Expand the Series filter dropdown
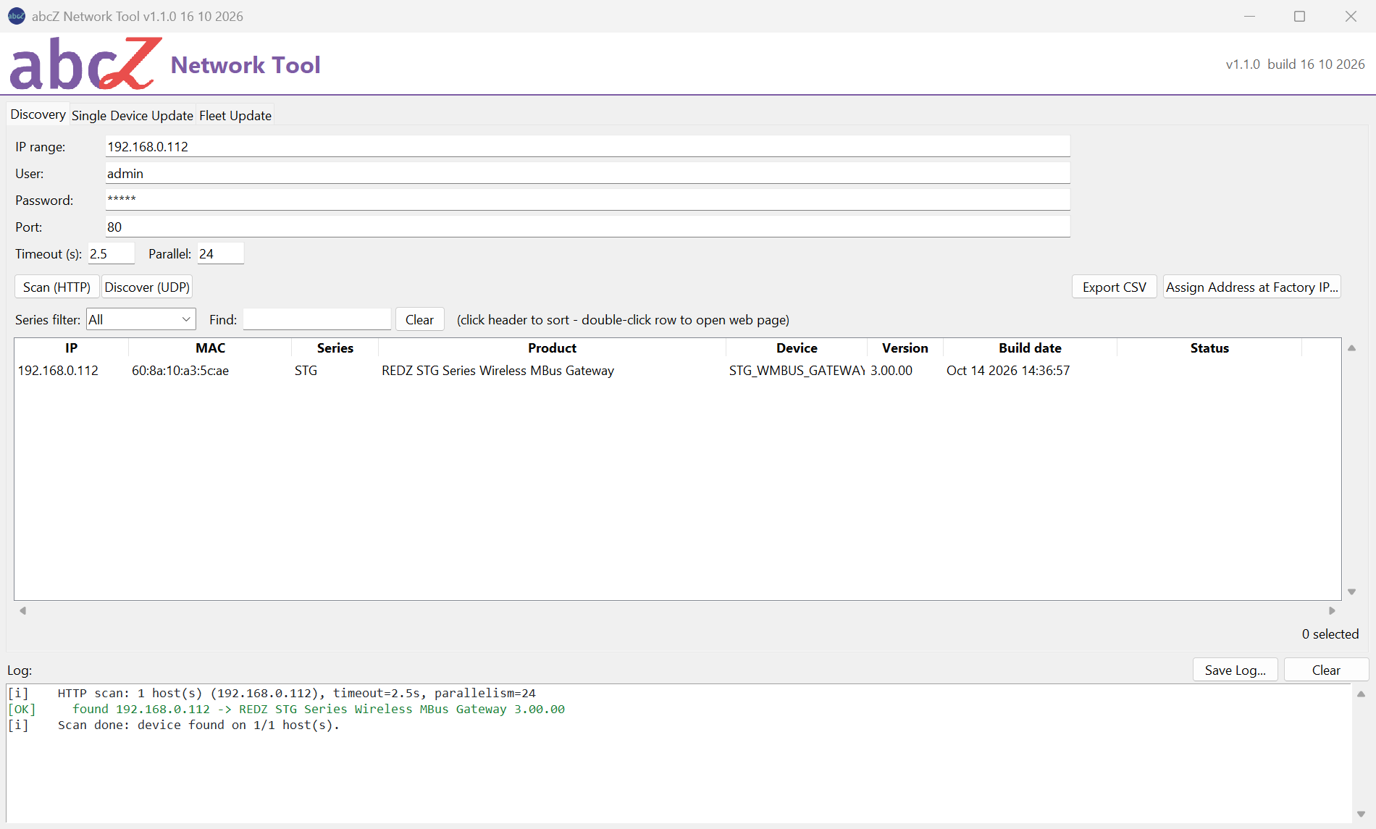 pyautogui.click(x=141, y=319)
